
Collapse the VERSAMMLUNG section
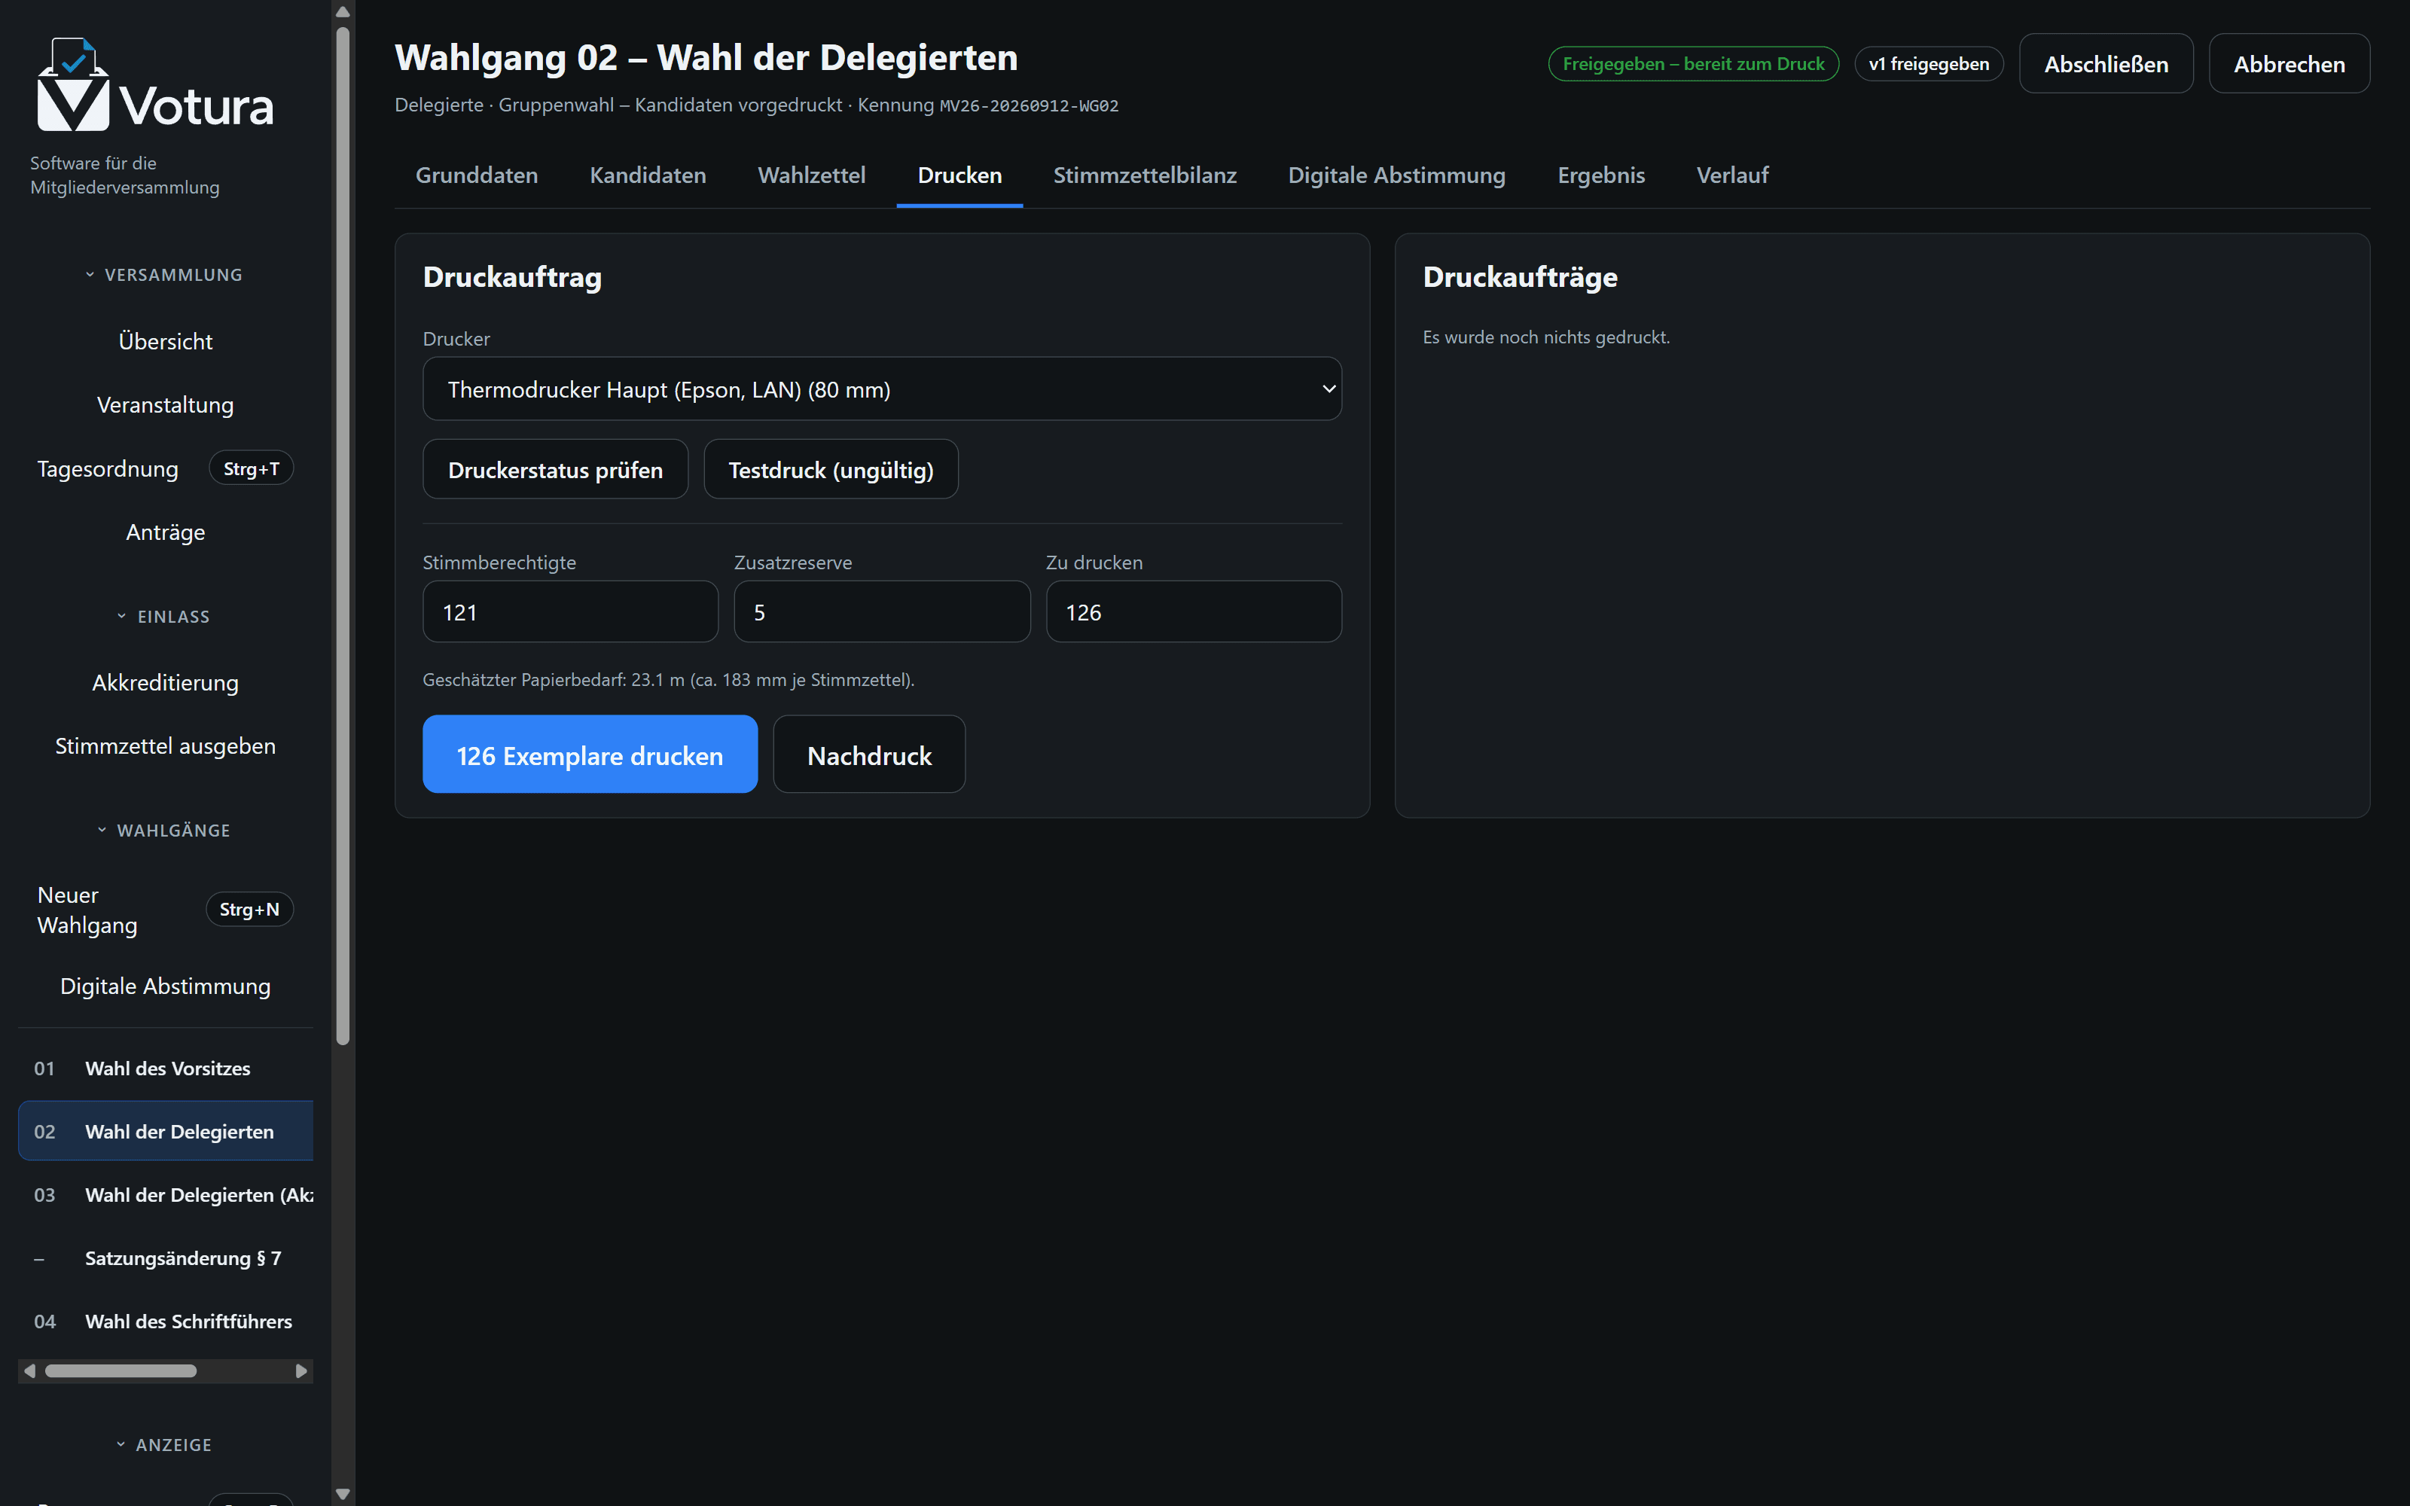coord(164,275)
